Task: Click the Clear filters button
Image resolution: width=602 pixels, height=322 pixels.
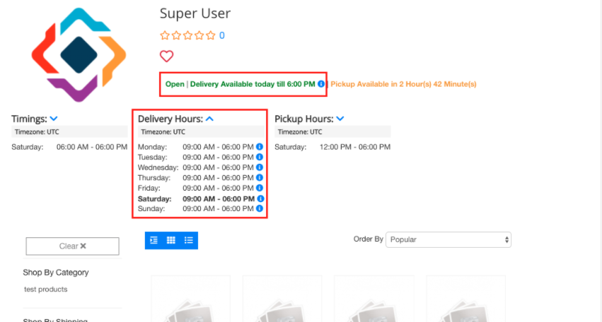Action: [x=73, y=246]
